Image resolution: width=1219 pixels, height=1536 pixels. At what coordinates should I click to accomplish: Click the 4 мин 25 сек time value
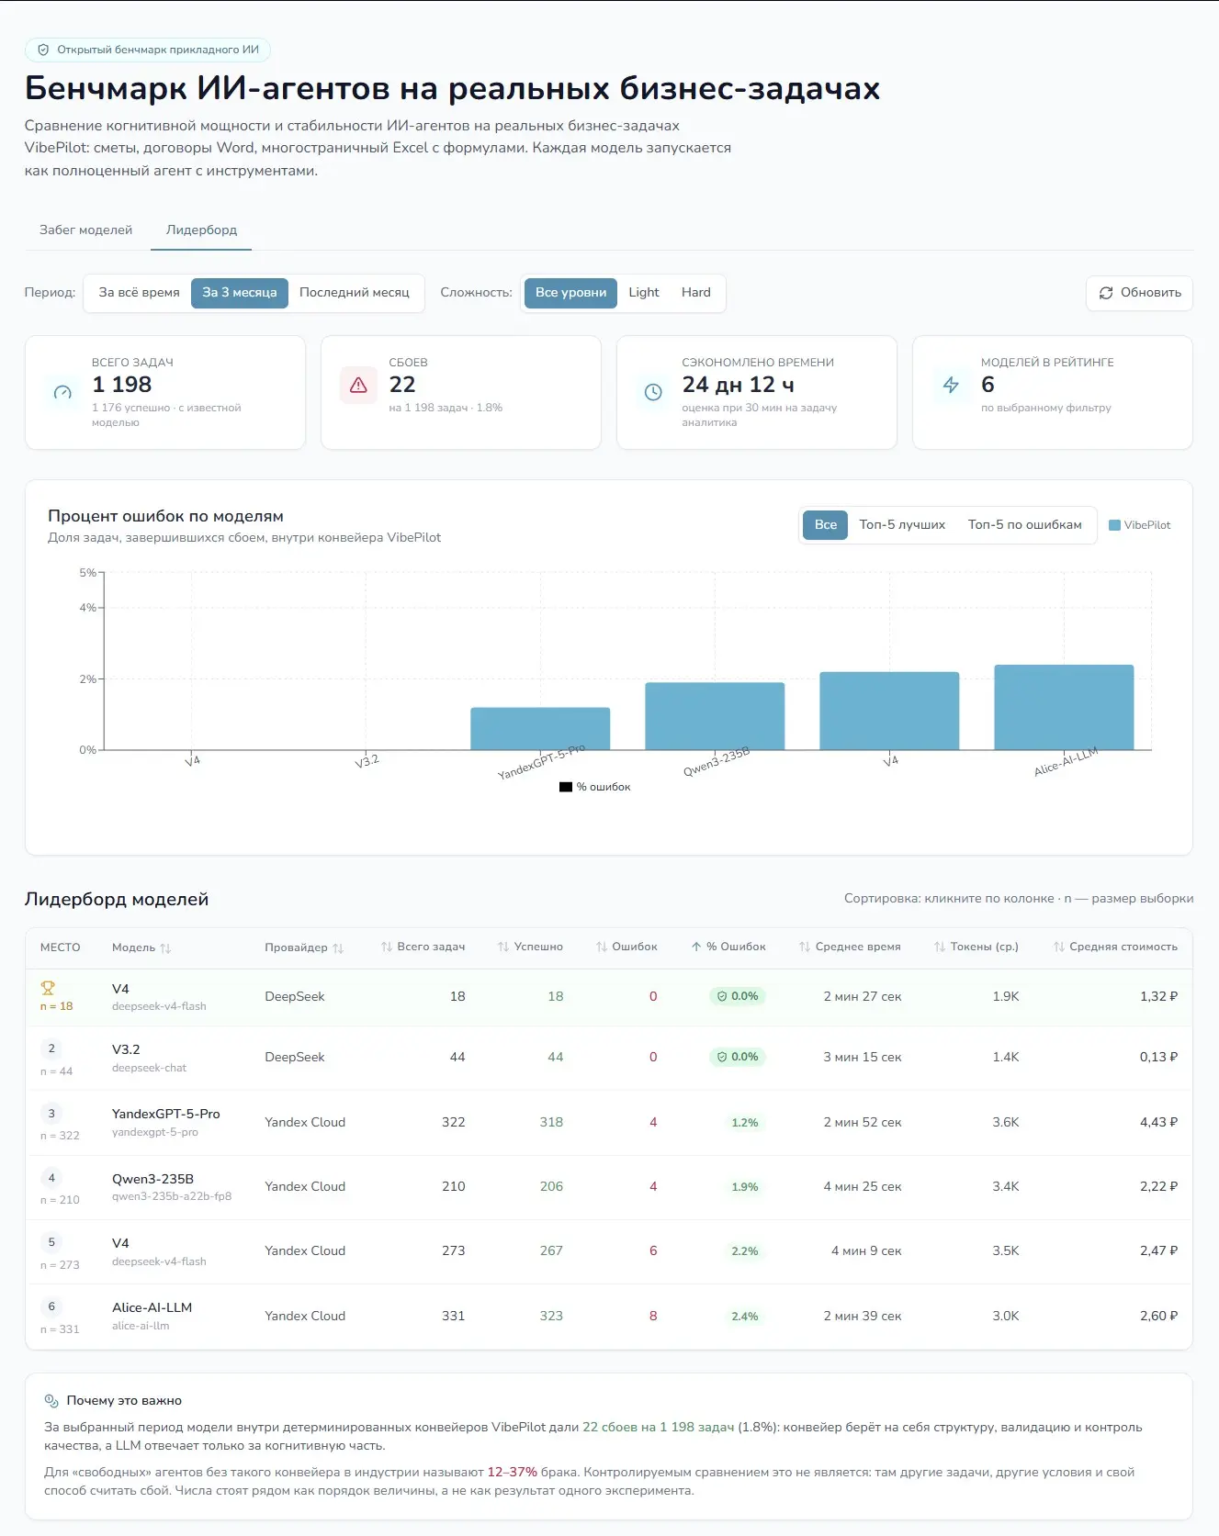point(863,1186)
